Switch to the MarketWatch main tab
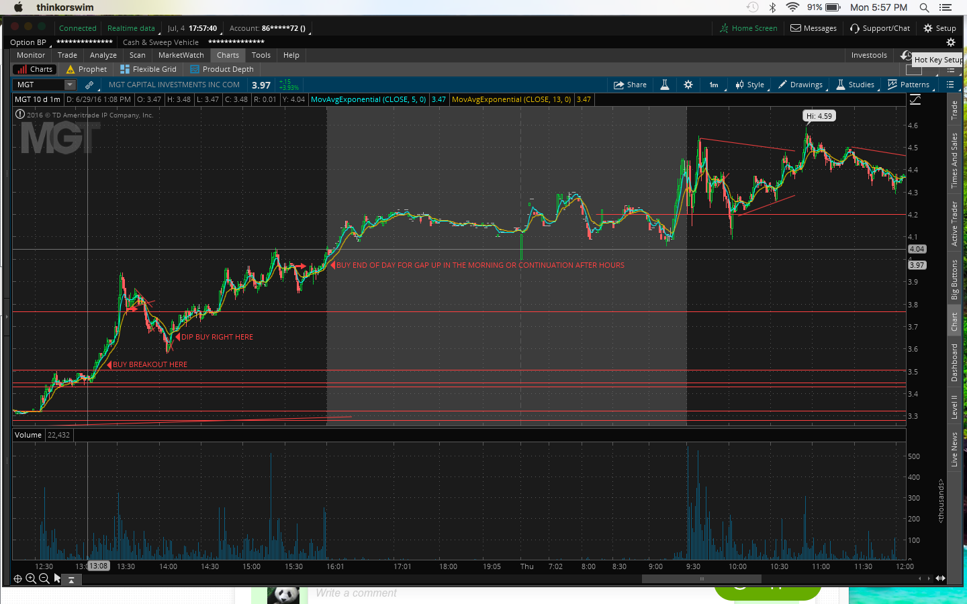The height and width of the screenshot is (604, 967). click(181, 55)
